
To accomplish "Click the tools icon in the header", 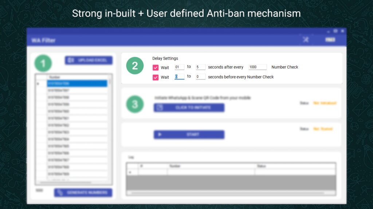I will point(306,40).
